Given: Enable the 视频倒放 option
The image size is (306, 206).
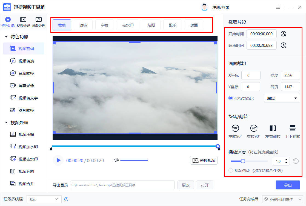Looking at the screenshot, I should coord(230,170).
